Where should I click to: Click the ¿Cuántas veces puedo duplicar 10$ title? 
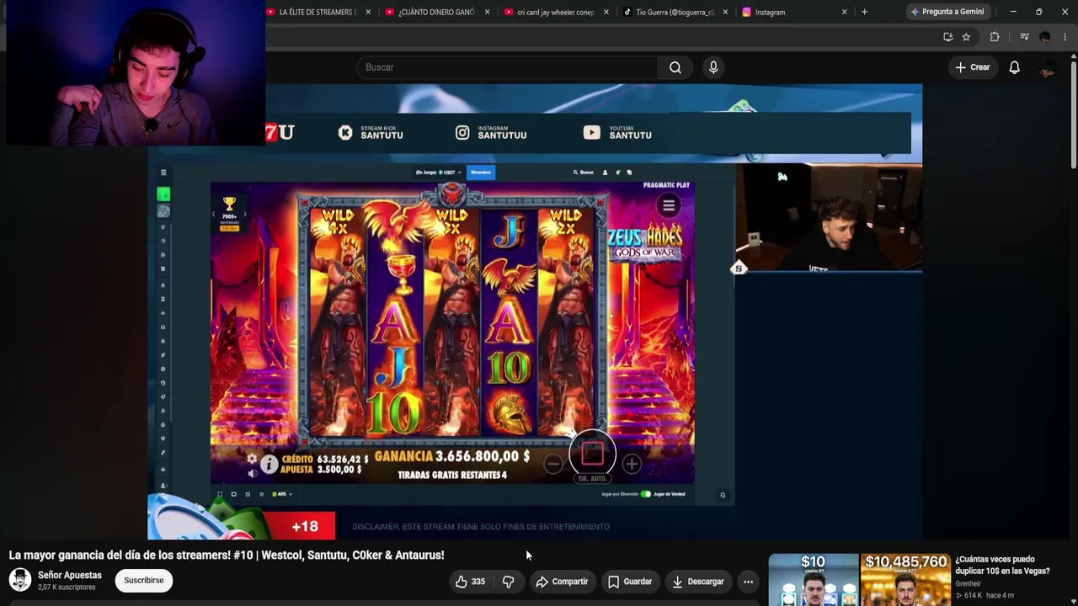[1002, 565]
